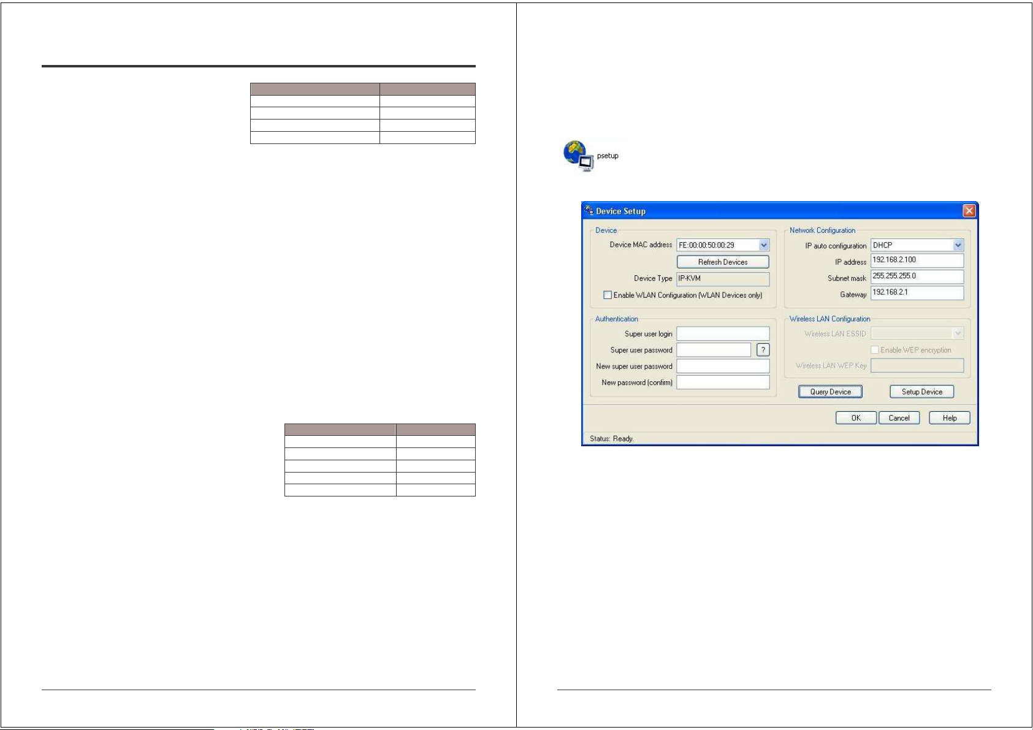Click the Setup Device button
Viewport: 1033px width, 730px height.
click(x=922, y=392)
